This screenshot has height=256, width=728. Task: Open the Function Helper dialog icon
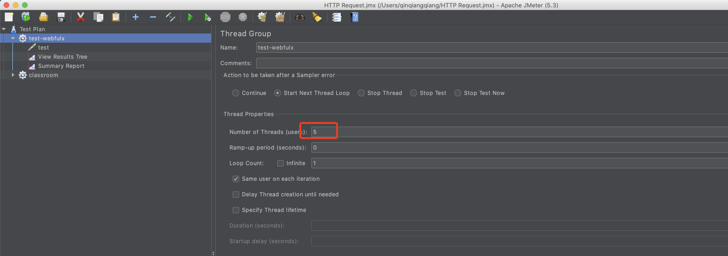coord(337,17)
